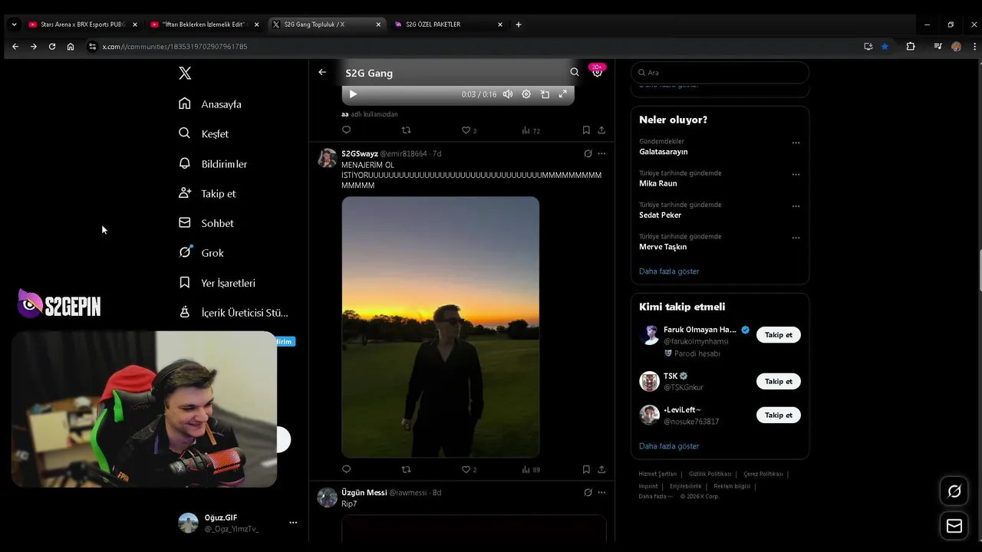Open Üzgün Messi profile name
The height and width of the screenshot is (552, 982).
point(364,492)
